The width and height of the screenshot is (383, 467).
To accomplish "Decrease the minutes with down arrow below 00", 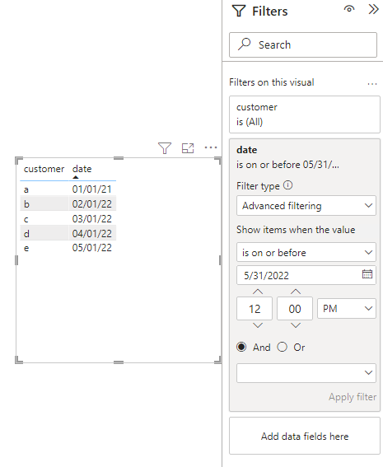I will tap(296, 325).
